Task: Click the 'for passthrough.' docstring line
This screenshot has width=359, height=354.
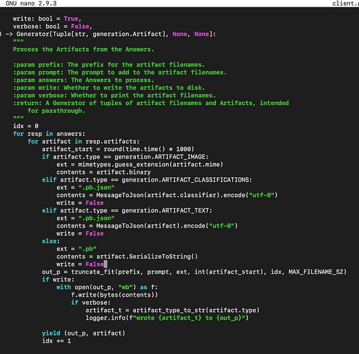Action: point(56,111)
